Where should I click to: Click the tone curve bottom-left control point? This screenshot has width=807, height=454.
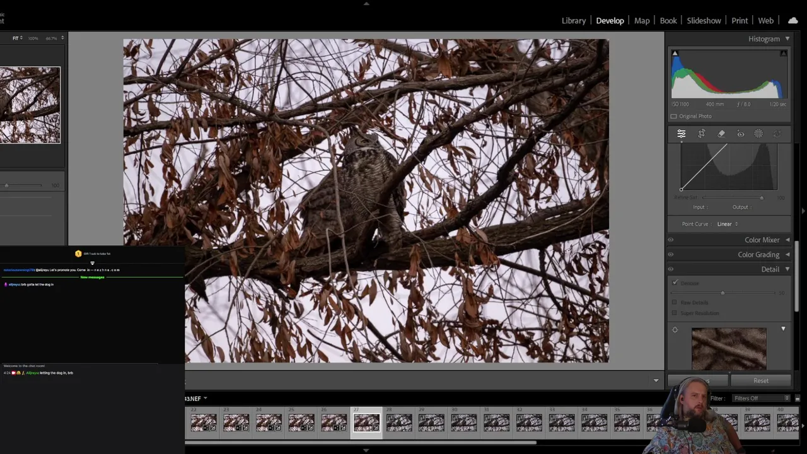(x=681, y=189)
